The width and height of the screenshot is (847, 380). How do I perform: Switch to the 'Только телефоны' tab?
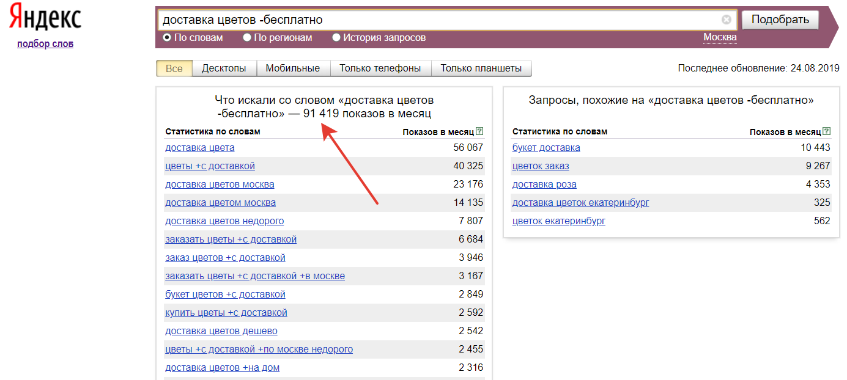(380, 68)
